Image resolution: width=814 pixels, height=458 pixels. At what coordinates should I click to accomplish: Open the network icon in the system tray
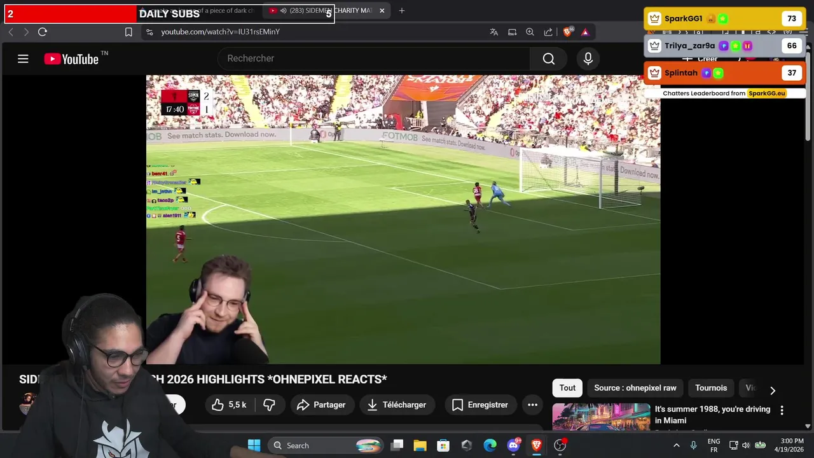click(733, 445)
